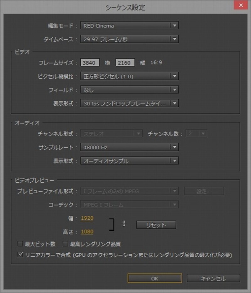The height and width of the screenshot is (293, 251).
Task: Click the dialog title bar シーケンス設定
Action: coord(125,6)
